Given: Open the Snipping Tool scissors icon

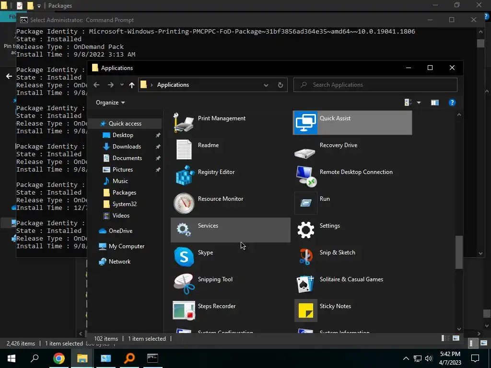Looking at the screenshot, I should (184, 284).
